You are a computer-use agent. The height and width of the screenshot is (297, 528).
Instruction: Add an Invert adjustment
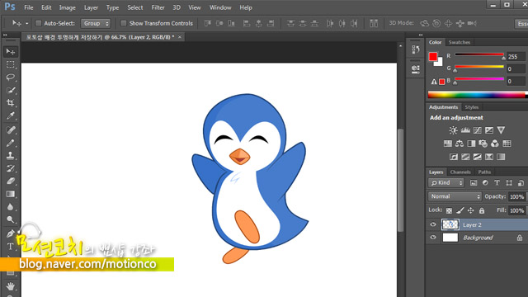tap(454, 157)
